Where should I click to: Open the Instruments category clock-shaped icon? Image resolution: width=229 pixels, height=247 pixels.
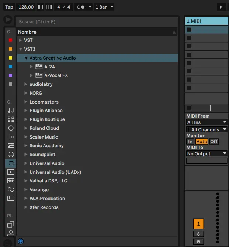tap(11, 128)
